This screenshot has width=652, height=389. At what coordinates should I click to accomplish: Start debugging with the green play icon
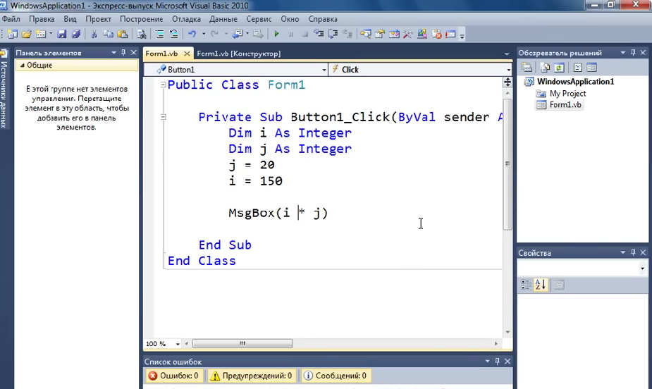point(276,34)
